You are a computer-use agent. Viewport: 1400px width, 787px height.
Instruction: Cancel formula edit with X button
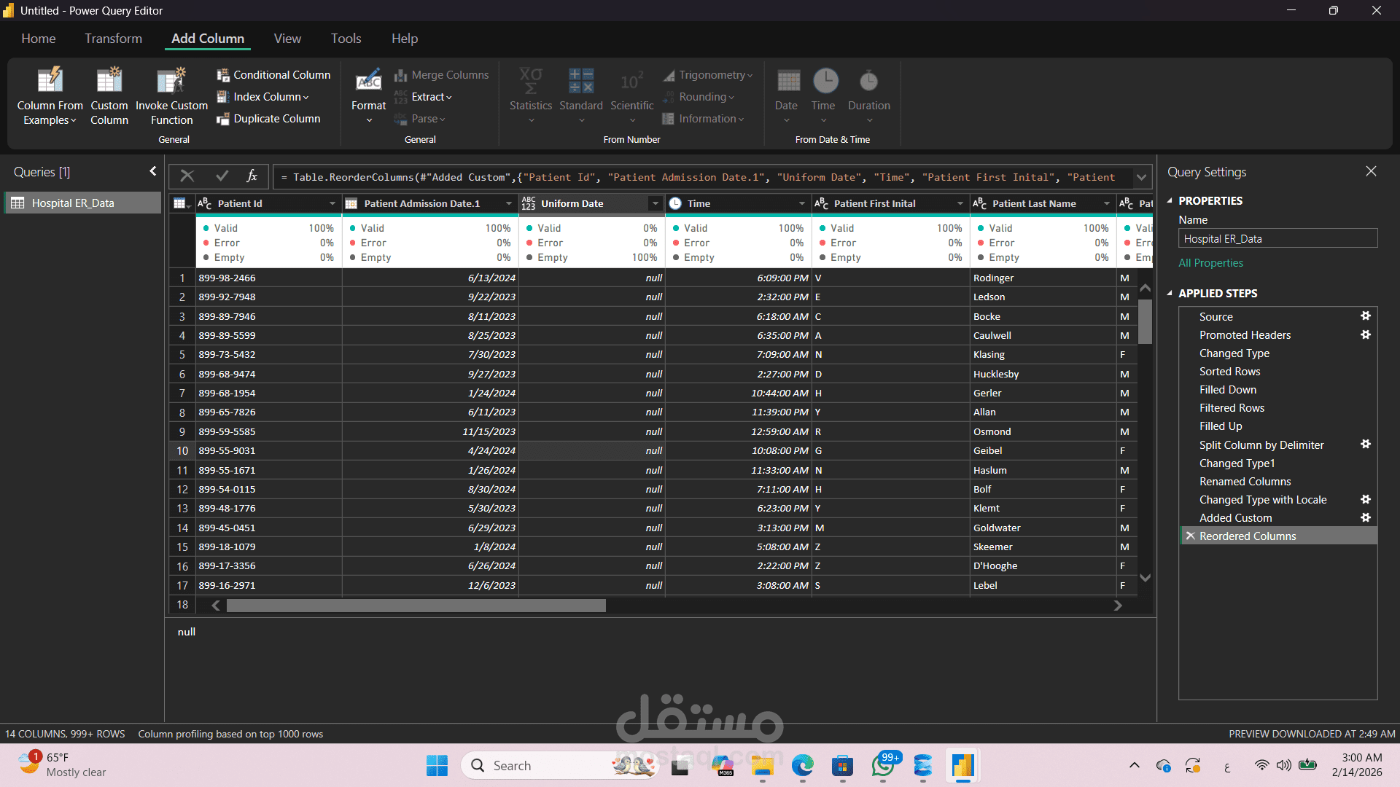(x=187, y=176)
